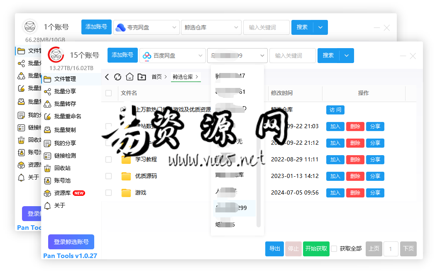Select the 批量重命名 rename icon in front sidebar
Image resolution: width=435 pixels, height=280 pixels.
pyautogui.click(x=47, y=117)
